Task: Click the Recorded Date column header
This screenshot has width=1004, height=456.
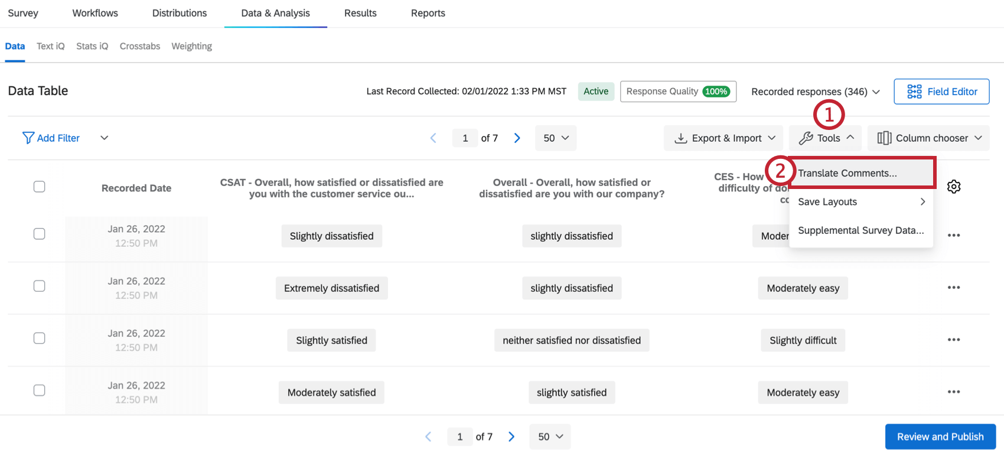Action: (x=136, y=188)
